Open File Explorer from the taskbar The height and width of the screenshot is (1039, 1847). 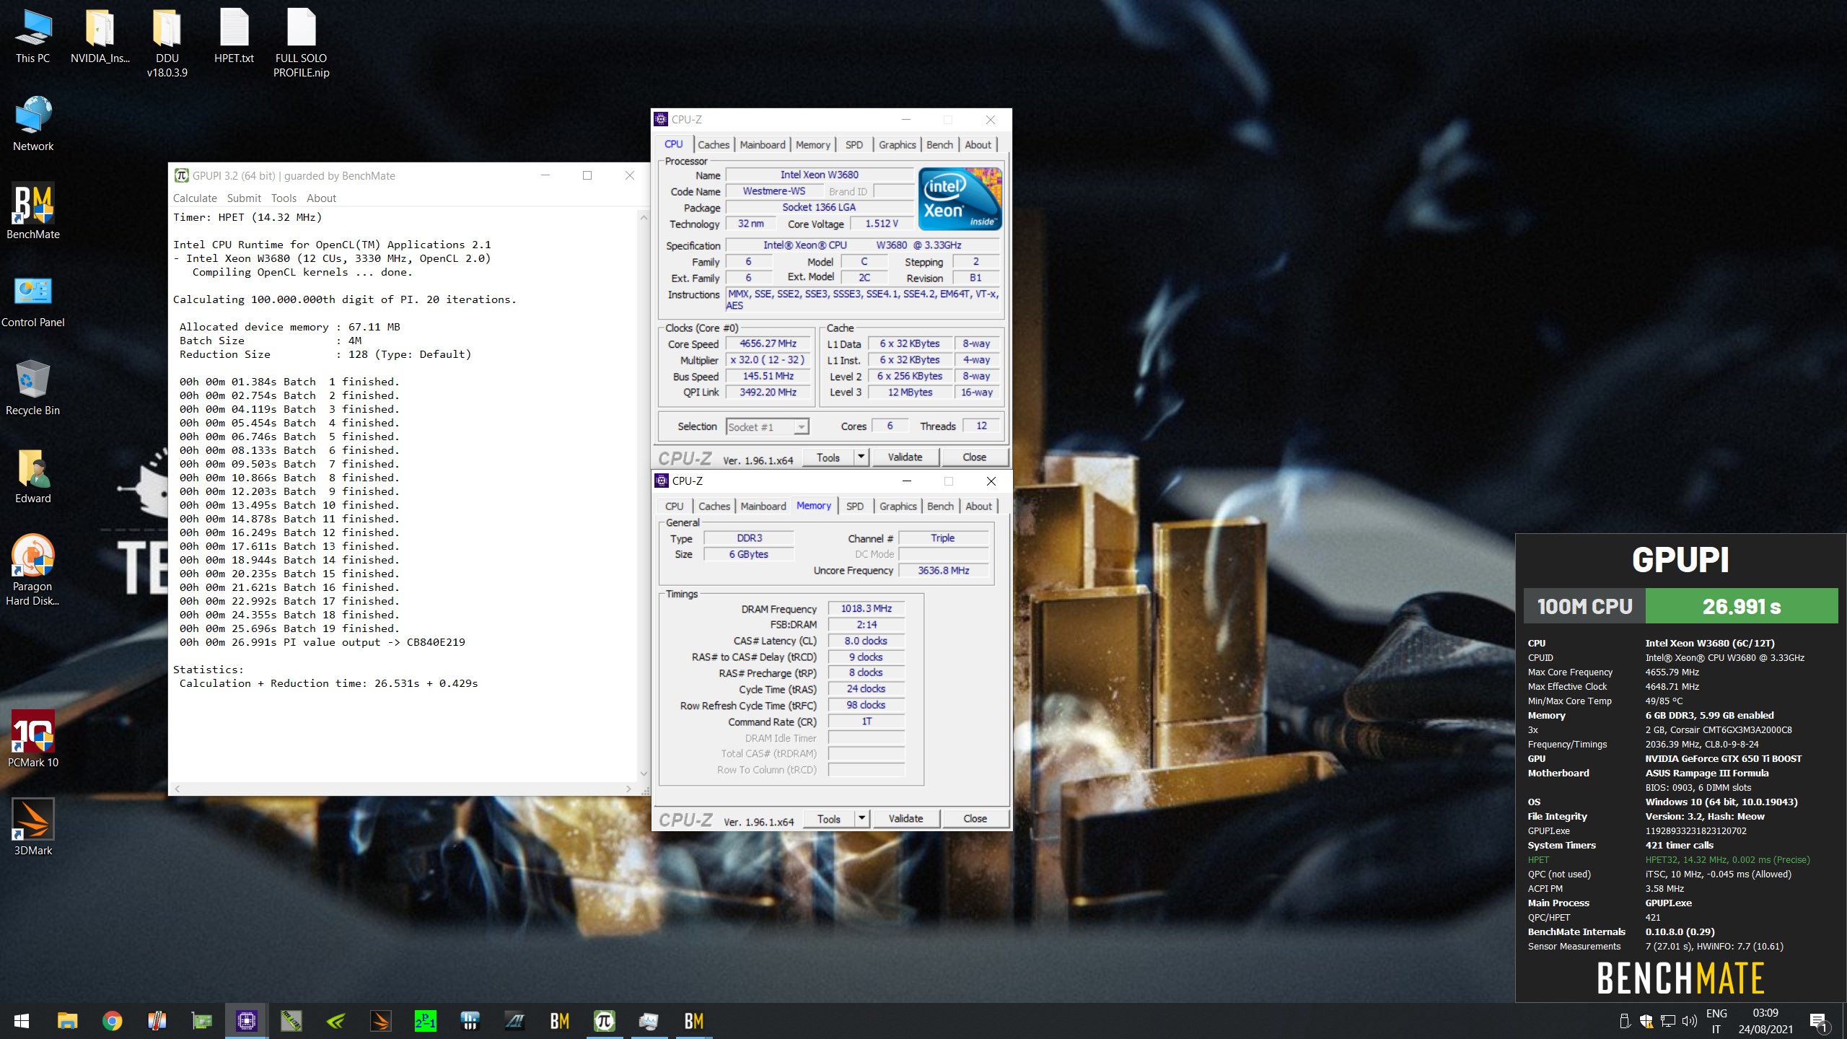(67, 1020)
